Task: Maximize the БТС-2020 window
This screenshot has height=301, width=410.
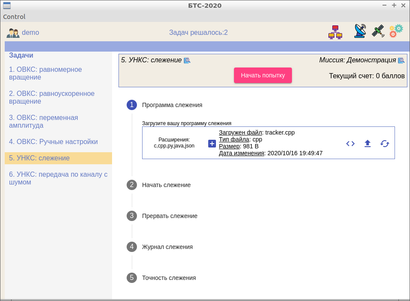Action: click(394, 5)
